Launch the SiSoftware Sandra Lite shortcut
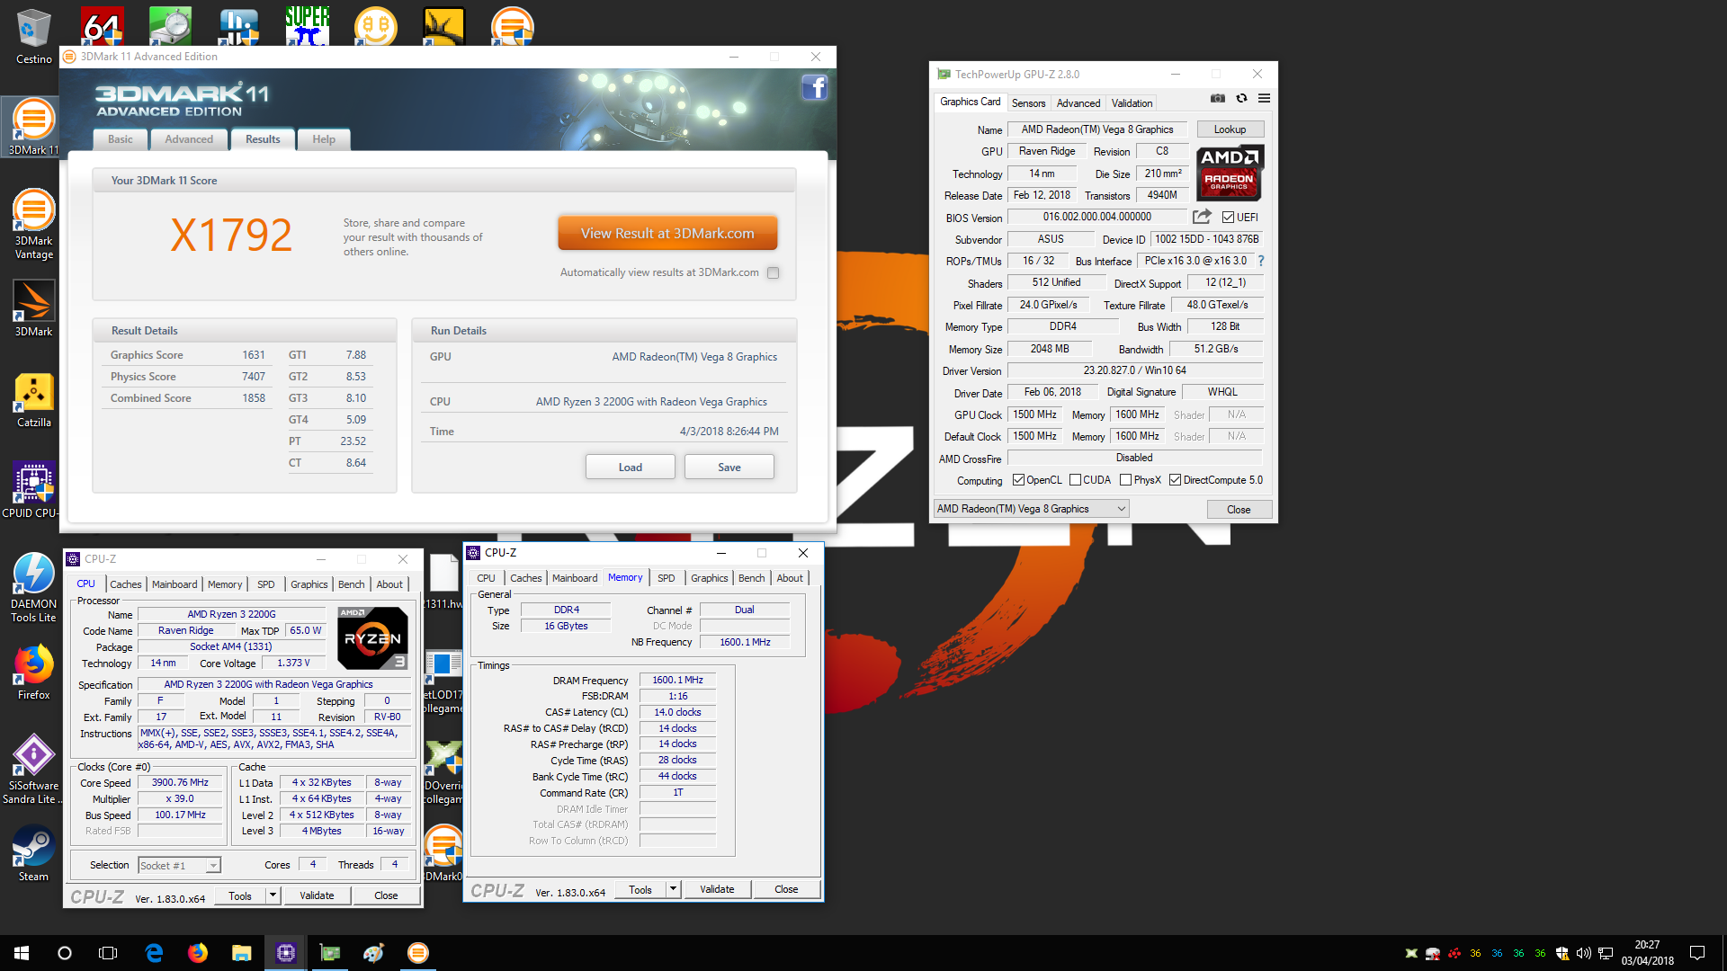Image resolution: width=1727 pixels, height=971 pixels. pos(33,770)
